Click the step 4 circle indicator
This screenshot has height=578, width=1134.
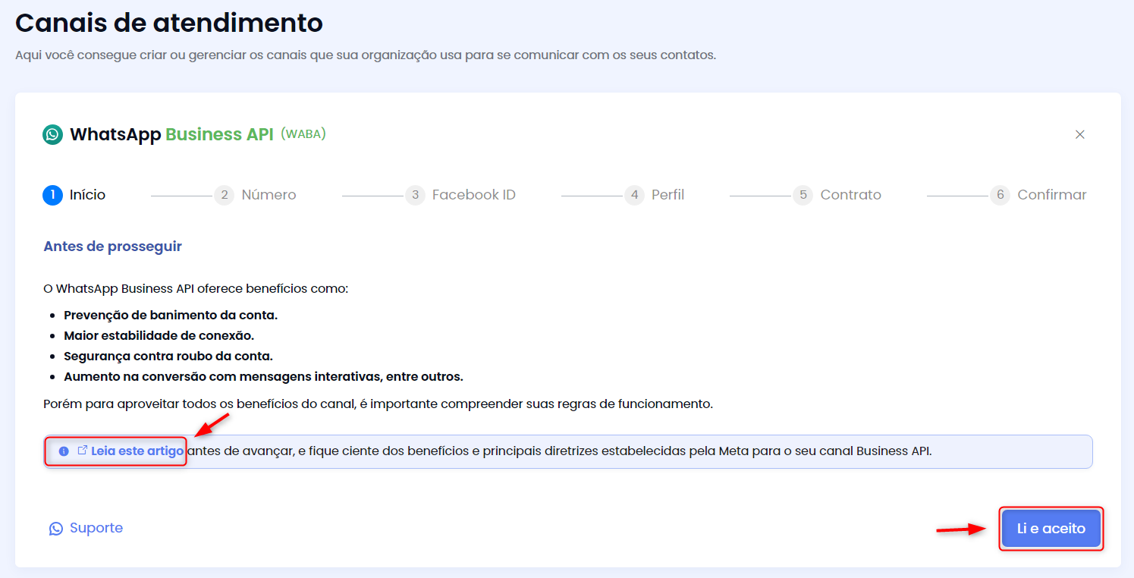[634, 195]
